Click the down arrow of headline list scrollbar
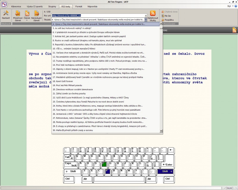Image resolution: width=238 pixels, height=190 pixels. [161, 131]
